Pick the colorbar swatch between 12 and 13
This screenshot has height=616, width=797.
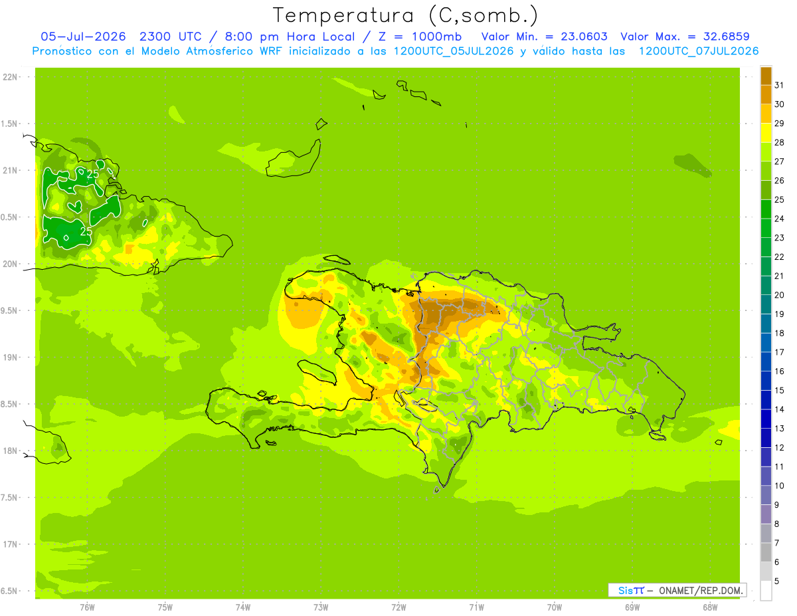[766, 438]
